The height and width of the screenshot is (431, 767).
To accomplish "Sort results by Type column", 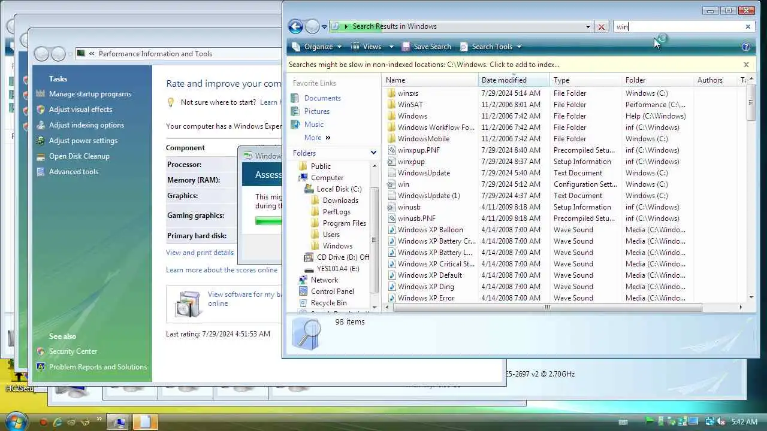I will tap(586, 80).
